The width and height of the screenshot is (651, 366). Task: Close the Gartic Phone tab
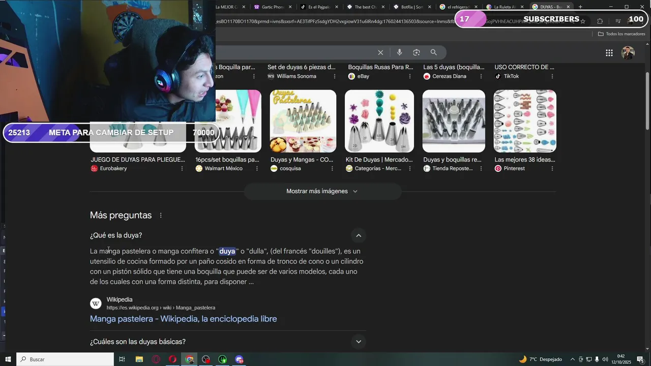(x=290, y=7)
